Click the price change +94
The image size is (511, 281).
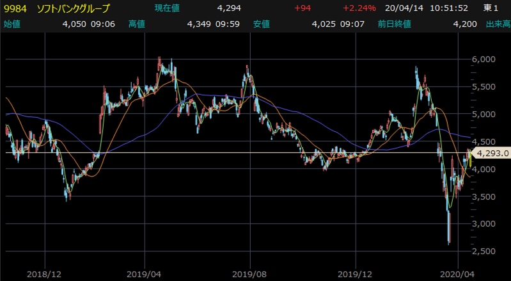(303, 8)
